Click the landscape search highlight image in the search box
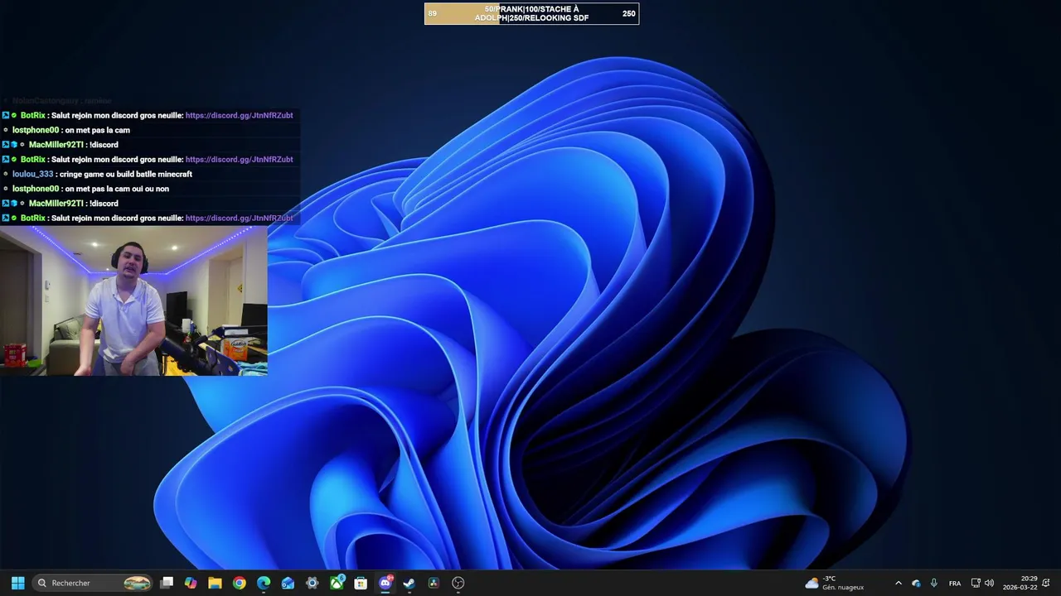This screenshot has height=596, width=1061. [x=138, y=583]
